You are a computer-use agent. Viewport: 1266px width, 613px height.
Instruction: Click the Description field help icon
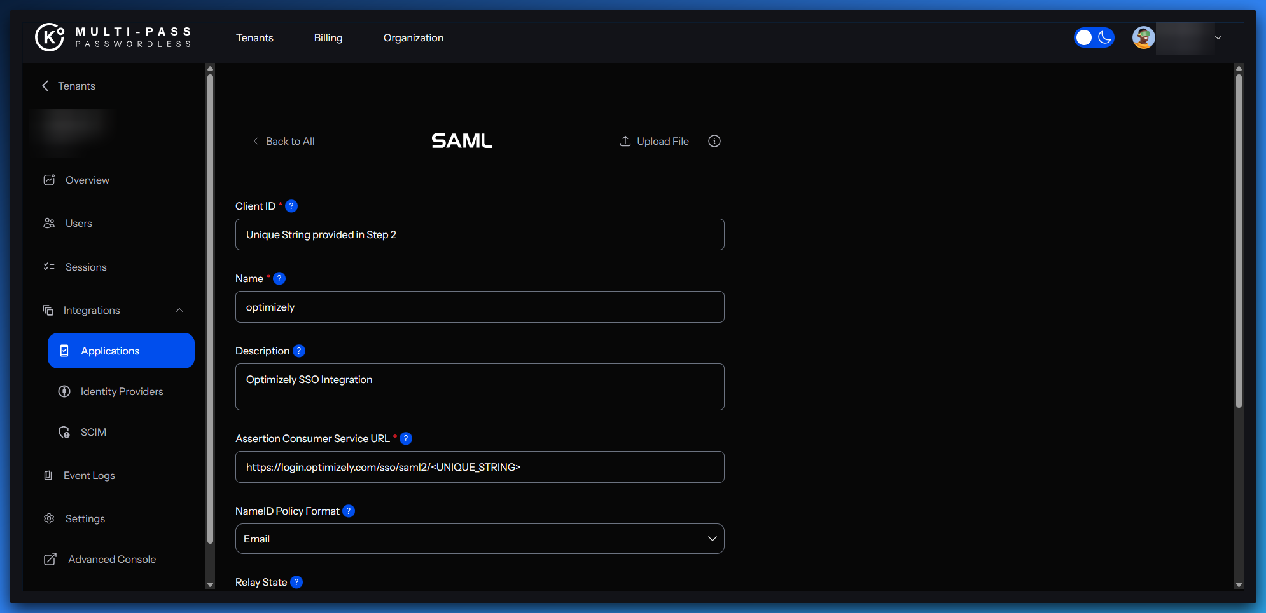coord(299,351)
